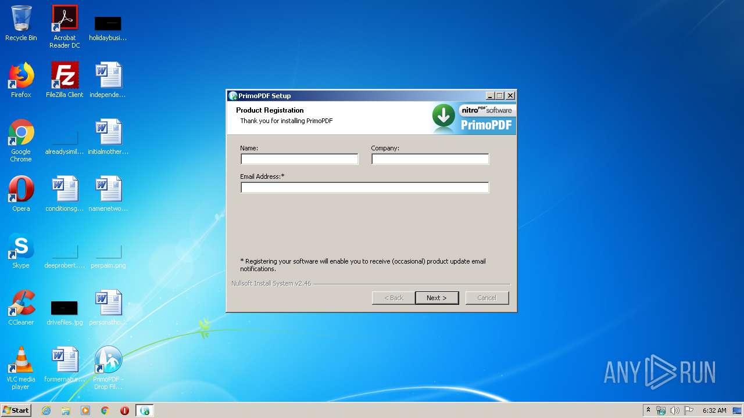
Task: Click the PrimoPDF Setup title bar icon
Action: point(233,96)
